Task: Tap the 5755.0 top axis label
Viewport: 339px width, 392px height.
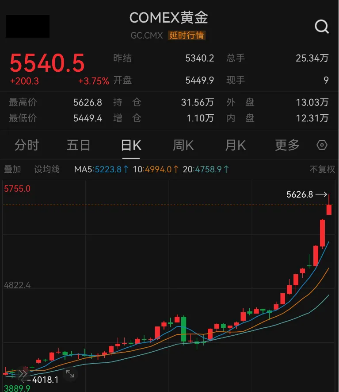Action: (17, 189)
